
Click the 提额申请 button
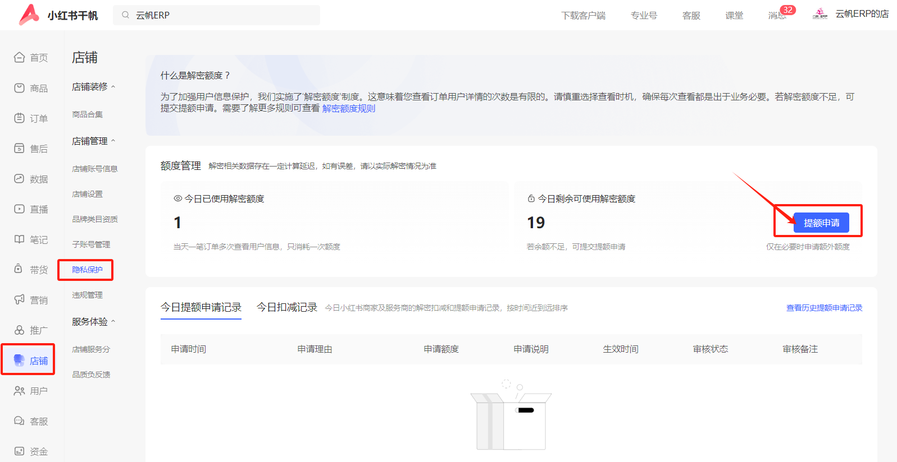821,223
